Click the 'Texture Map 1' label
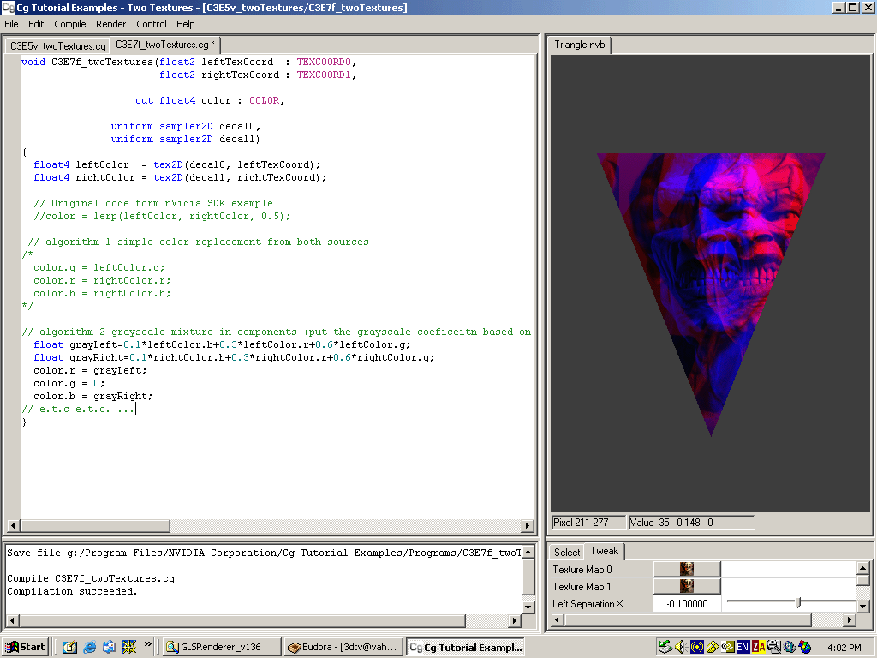 tap(582, 587)
